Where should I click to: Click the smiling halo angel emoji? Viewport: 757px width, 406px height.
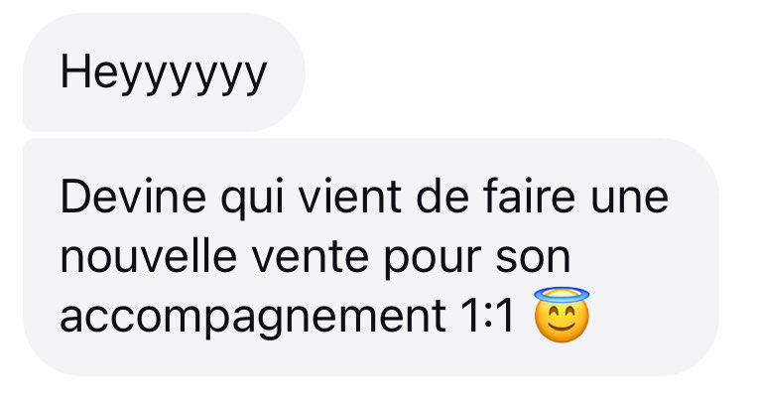(x=562, y=315)
